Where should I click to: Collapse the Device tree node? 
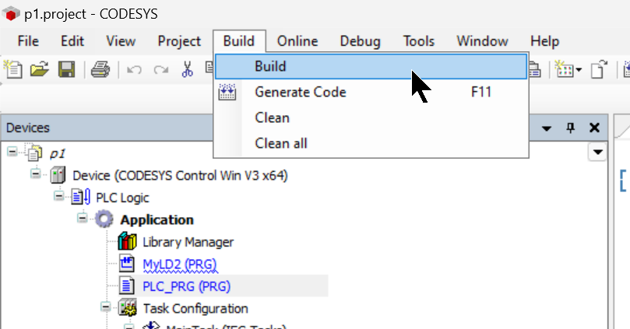coord(36,174)
